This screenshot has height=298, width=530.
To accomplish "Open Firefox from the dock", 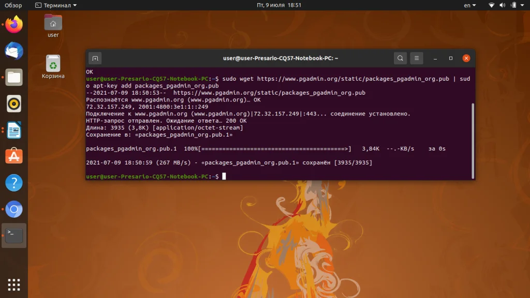I will [x=13, y=23].
